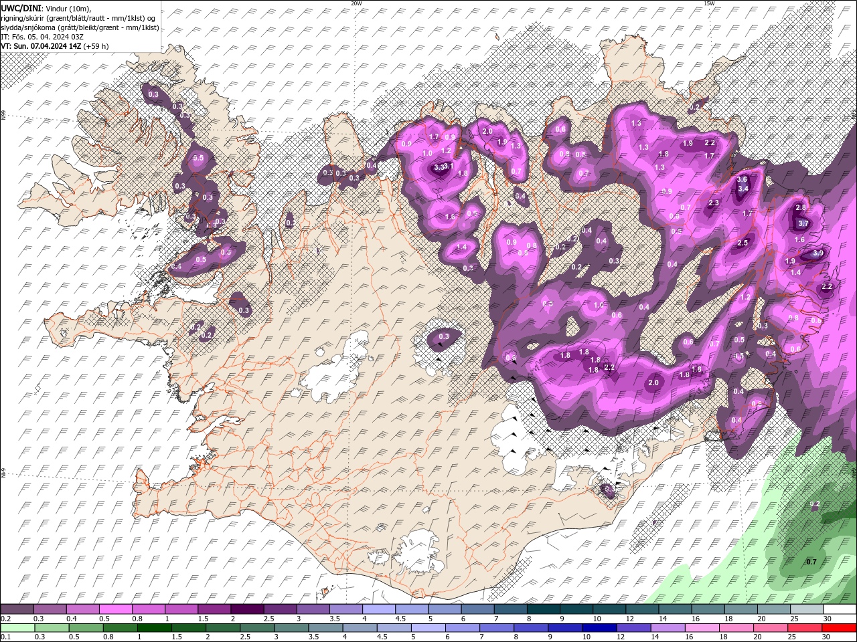The width and height of the screenshot is (857, 642).
Task: Click the bright red swatch labeled 30 in rain legend
Action: 840,628
